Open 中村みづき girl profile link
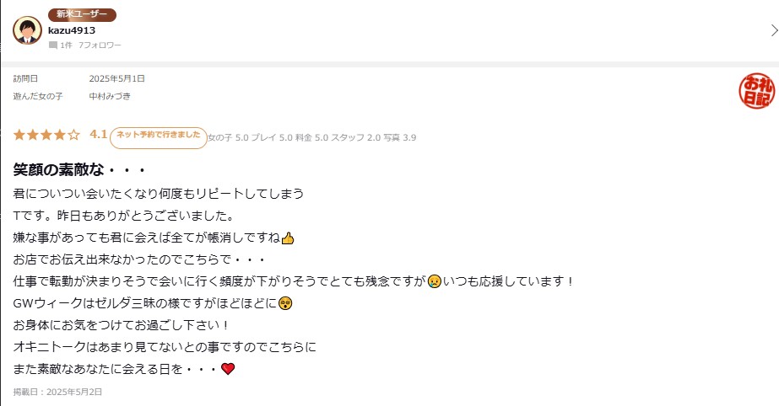The width and height of the screenshot is (779, 406). pyautogui.click(x=110, y=96)
